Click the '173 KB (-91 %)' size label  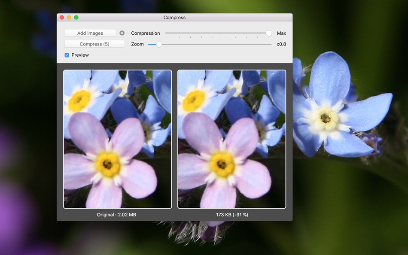click(232, 215)
